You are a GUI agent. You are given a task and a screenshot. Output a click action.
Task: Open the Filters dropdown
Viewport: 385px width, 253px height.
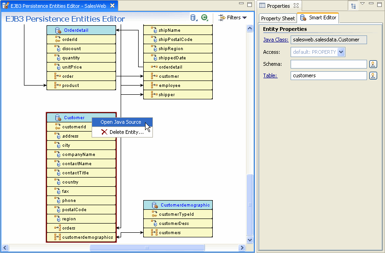[x=232, y=17]
